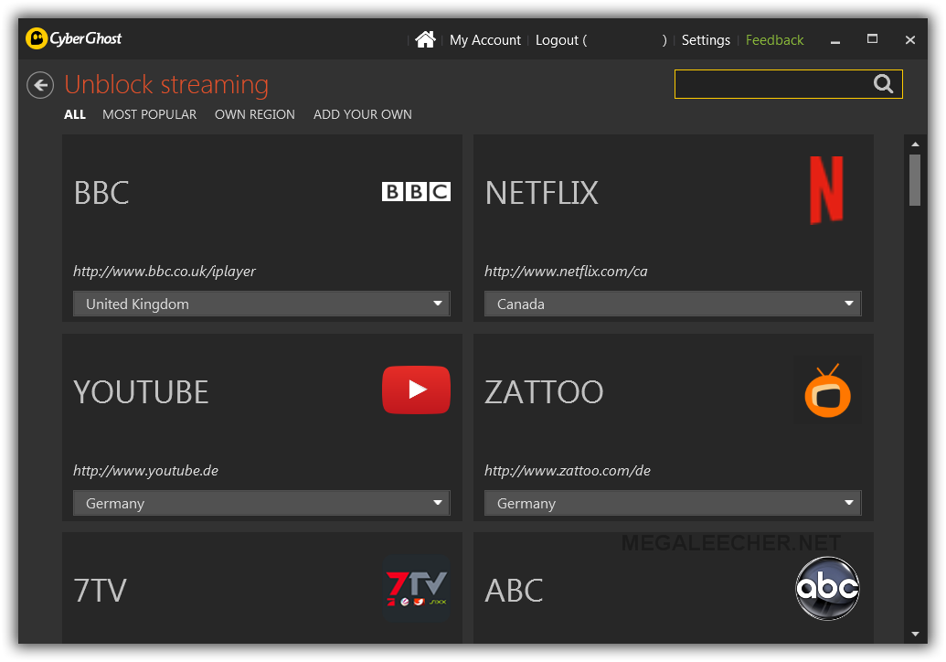
Task: Open the Netflix Canada country dropdown
Action: (673, 304)
